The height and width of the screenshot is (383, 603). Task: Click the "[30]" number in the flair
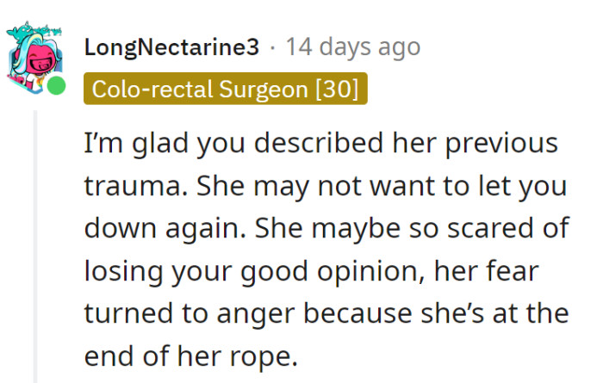[337, 90]
